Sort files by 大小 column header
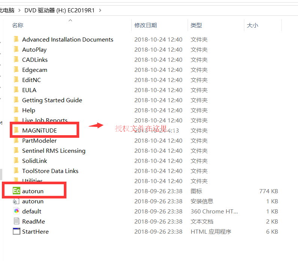 (x=252, y=25)
